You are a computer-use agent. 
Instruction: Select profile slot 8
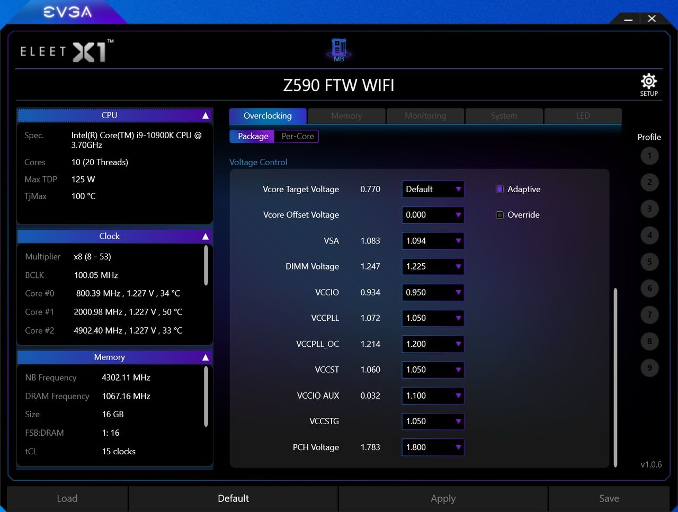(x=649, y=341)
